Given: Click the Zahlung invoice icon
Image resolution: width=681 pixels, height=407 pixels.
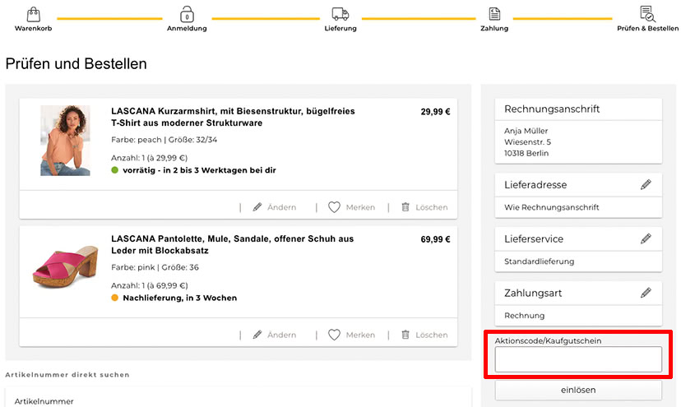Looking at the screenshot, I should pos(494,14).
